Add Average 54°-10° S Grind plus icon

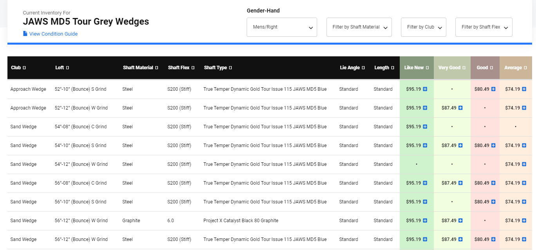[x=524, y=146]
